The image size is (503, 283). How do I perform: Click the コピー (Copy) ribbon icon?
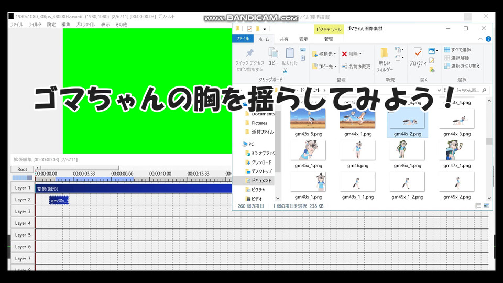pos(273,57)
